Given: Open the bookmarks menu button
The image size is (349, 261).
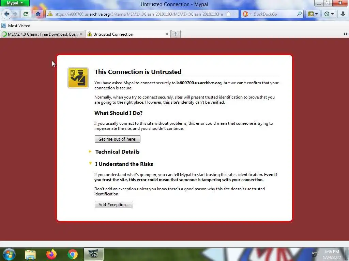Looking at the screenshot, I should coord(313,14).
